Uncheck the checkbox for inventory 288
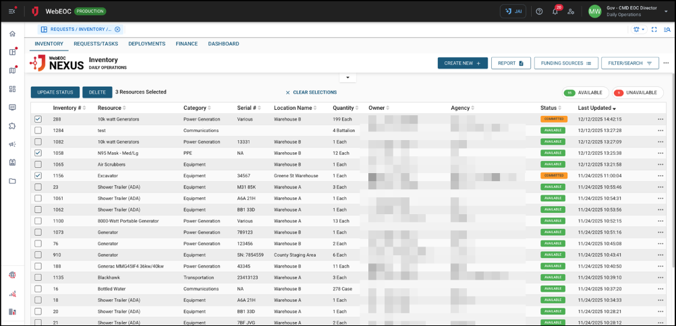676x326 pixels. (x=38, y=119)
